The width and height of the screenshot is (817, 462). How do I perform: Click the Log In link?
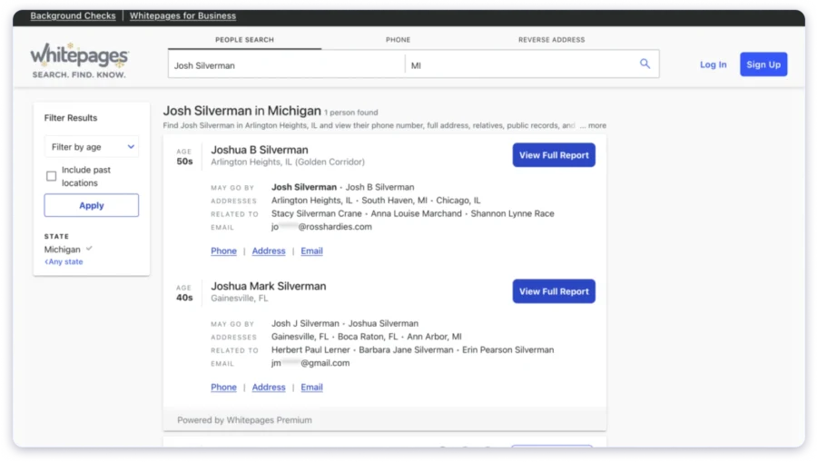(x=713, y=64)
